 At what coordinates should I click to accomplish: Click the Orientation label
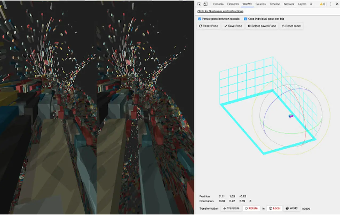(206, 201)
